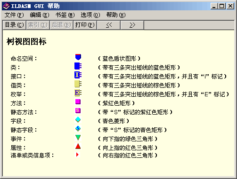This screenshot has height=179, width=237.
Task: Open the 选项(O) menu
Action: coord(90,15)
